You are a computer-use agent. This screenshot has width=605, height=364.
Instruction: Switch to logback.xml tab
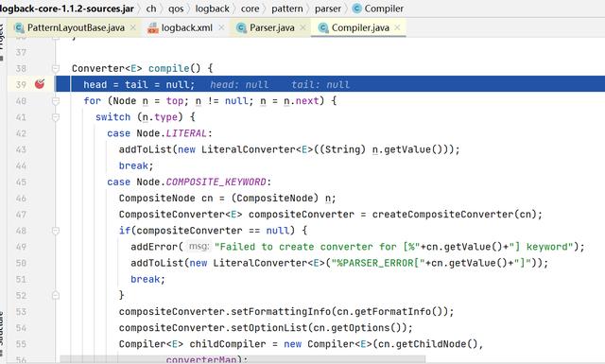(x=187, y=27)
